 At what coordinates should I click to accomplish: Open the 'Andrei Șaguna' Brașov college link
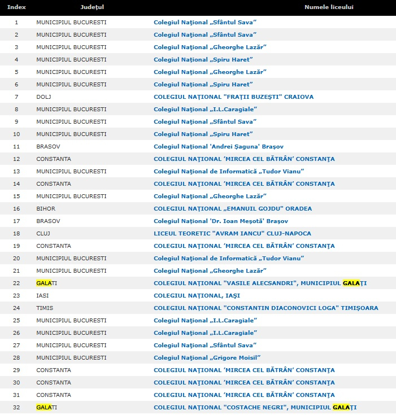click(x=218, y=146)
